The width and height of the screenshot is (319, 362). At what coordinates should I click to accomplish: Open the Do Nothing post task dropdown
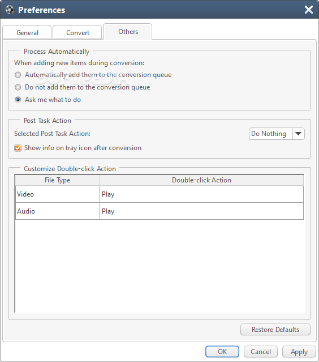point(277,134)
